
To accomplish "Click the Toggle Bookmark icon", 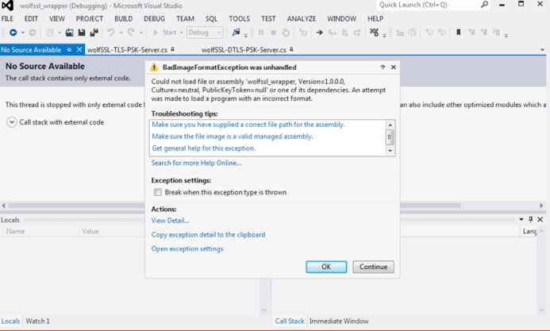I will [x=458, y=33].
